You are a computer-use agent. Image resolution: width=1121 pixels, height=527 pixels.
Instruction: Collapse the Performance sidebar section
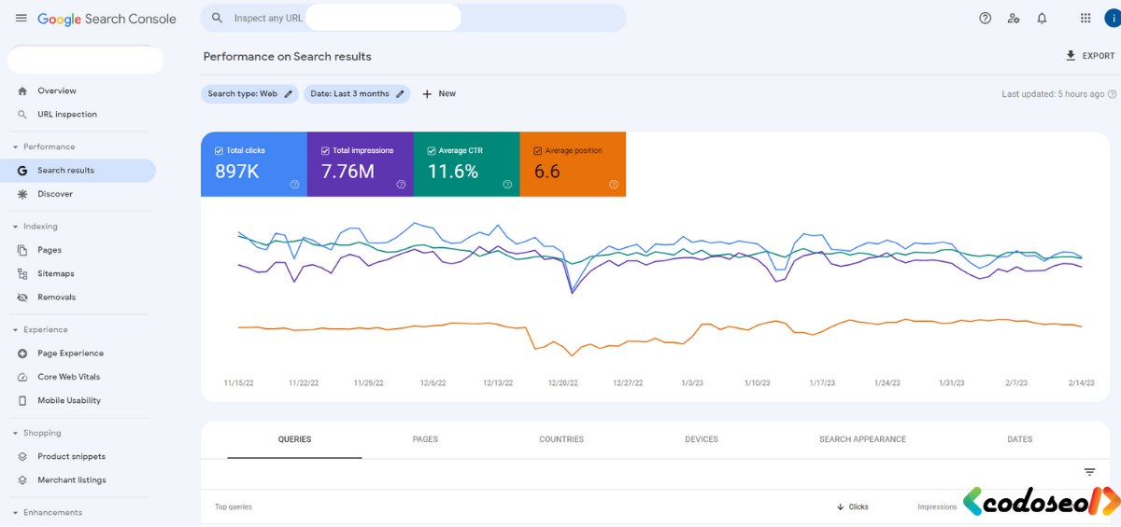tap(15, 147)
